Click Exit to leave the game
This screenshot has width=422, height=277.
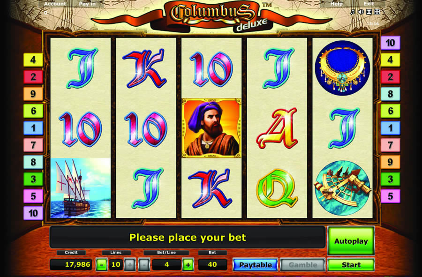[x=369, y=4]
